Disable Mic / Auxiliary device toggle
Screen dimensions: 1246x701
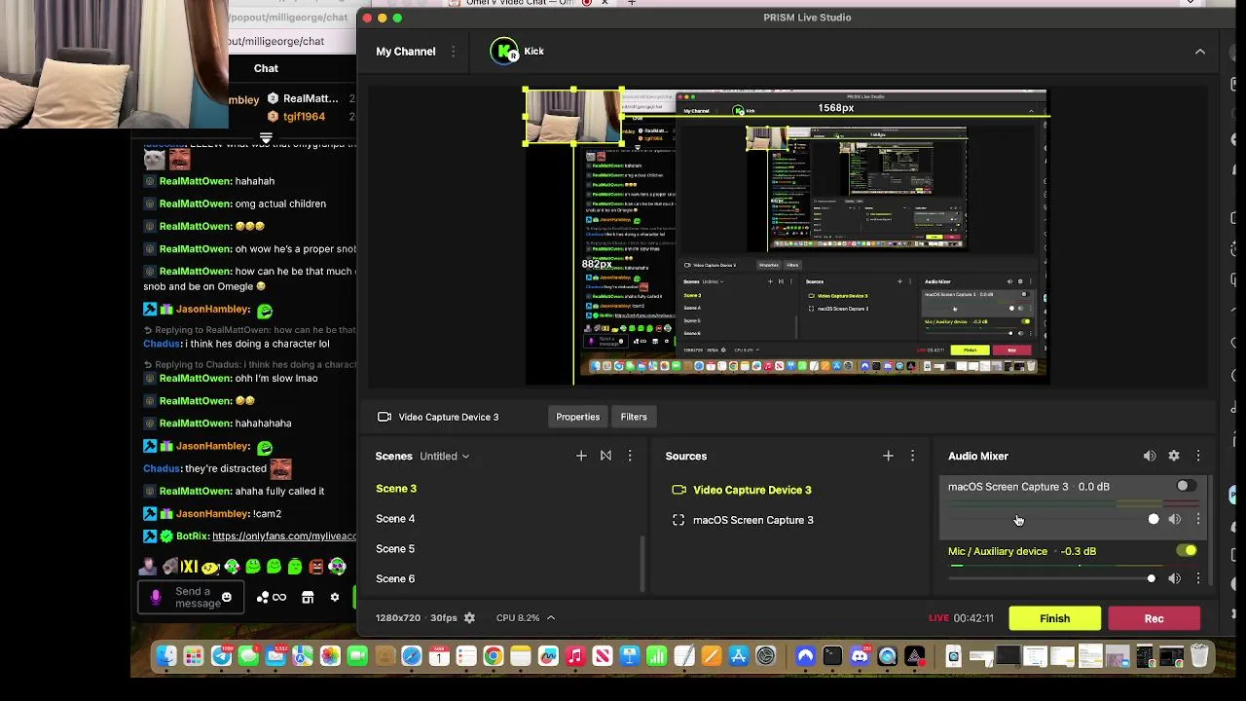point(1187,551)
